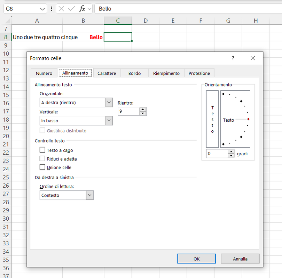The width and height of the screenshot is (282, 278).
Task: Switch to the Riempimento tab
Action: [x=166, y=73]
